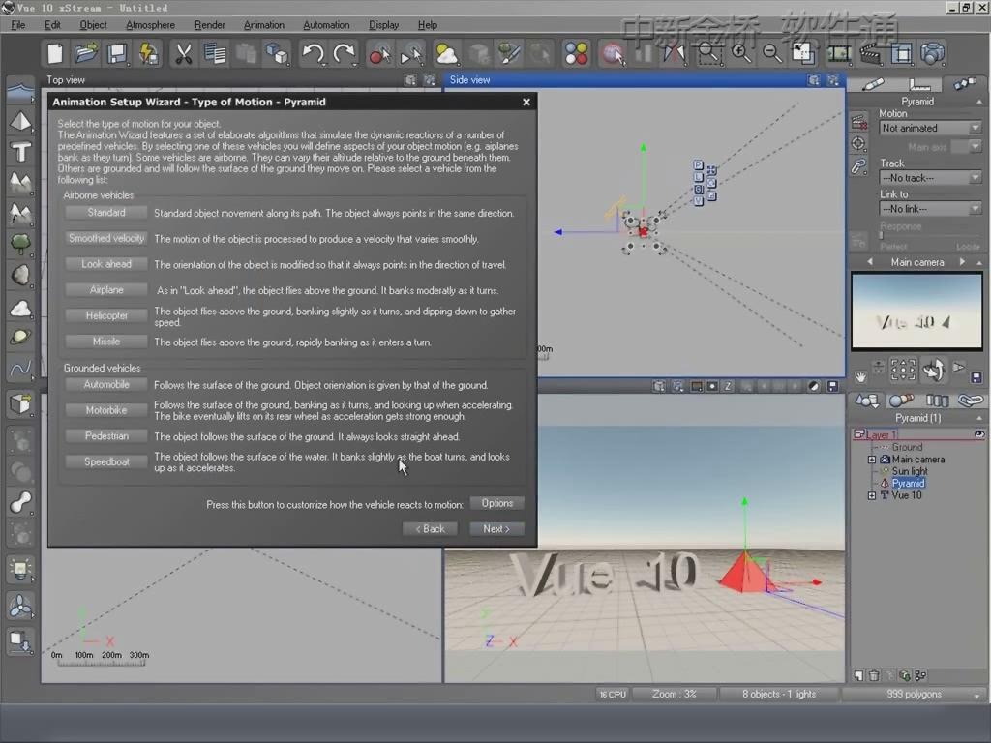This screenshot has width=991, height=743.
Task: Click the New scene icon in toolbar
Action: (55, 54)
